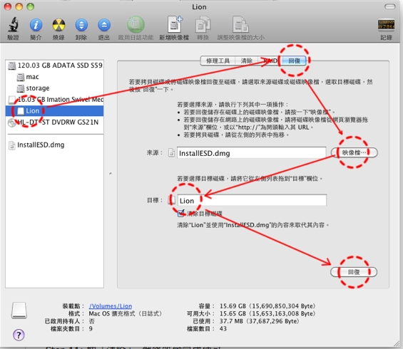This screenshot has width=403, height=349.
Task: Click the split divider handle beside sidebar
Action: point(111,174)
